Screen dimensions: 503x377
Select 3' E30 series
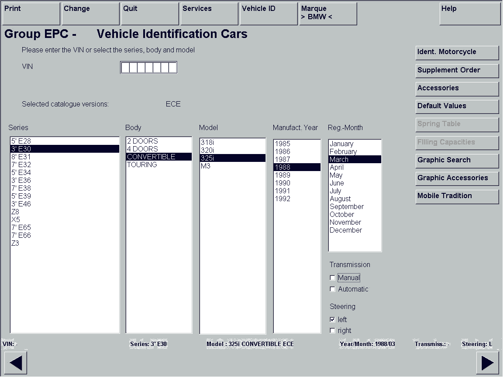(65, 149)
